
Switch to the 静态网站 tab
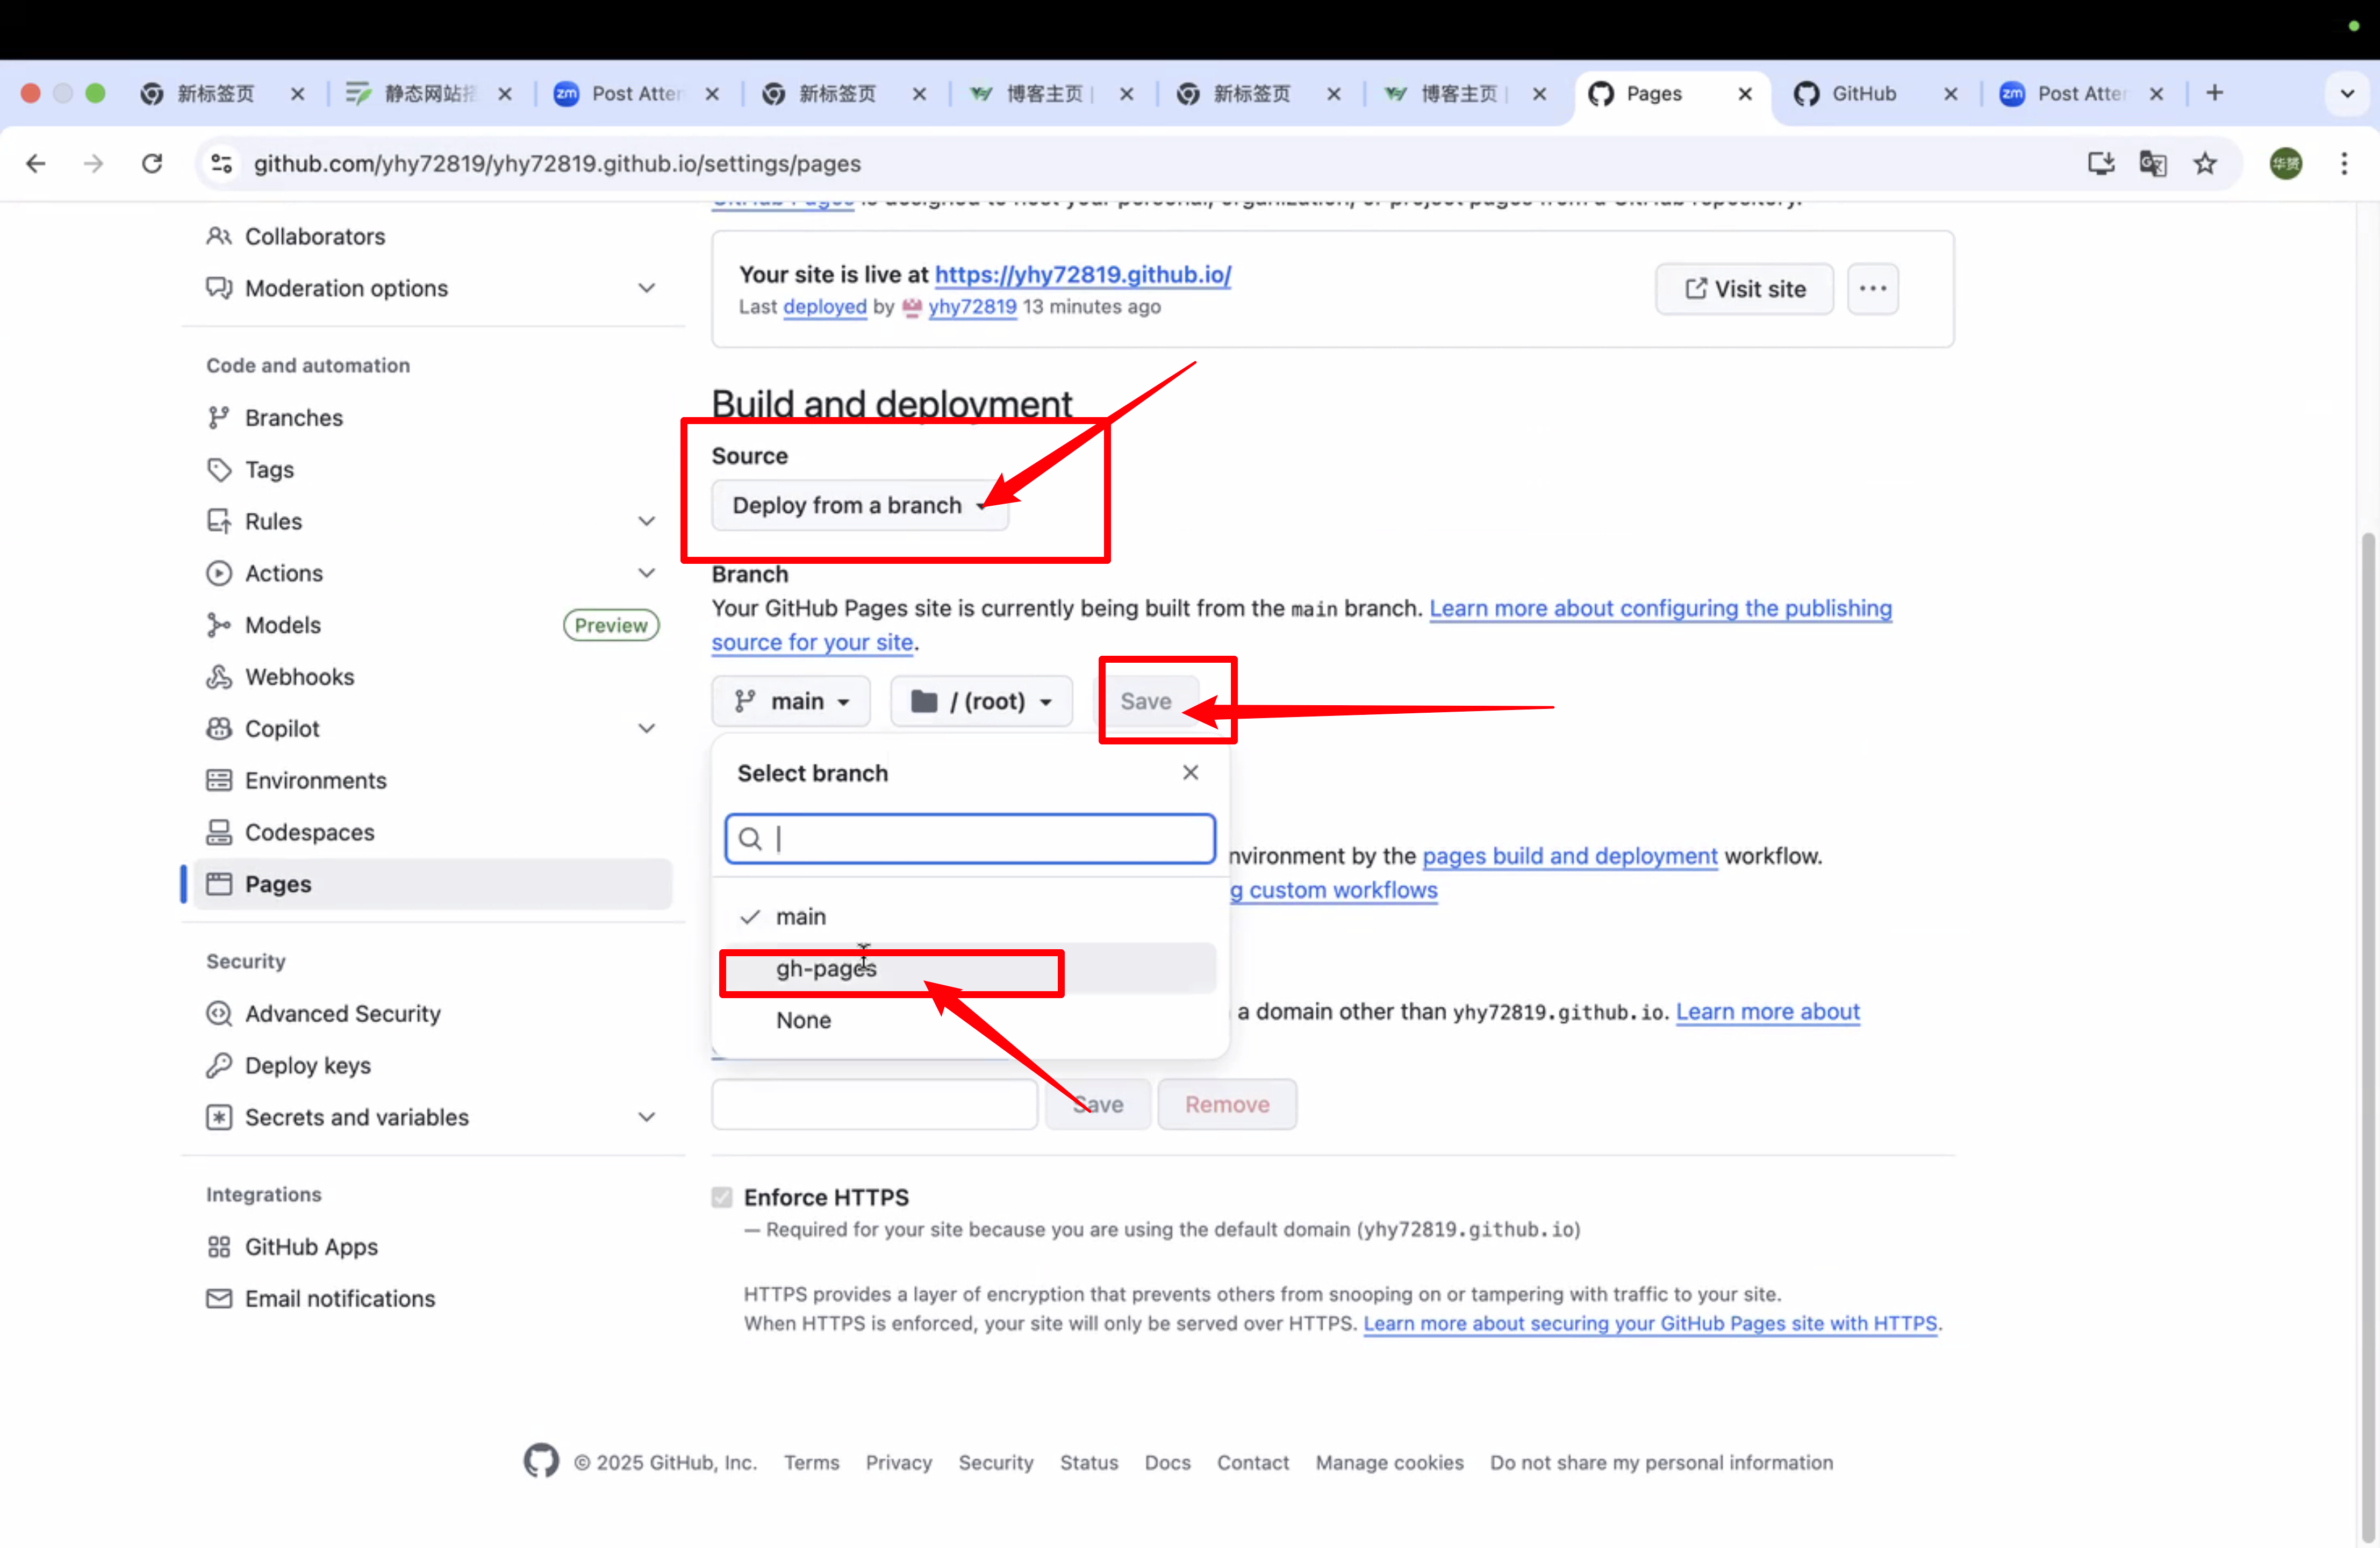(x=428, y=93)
